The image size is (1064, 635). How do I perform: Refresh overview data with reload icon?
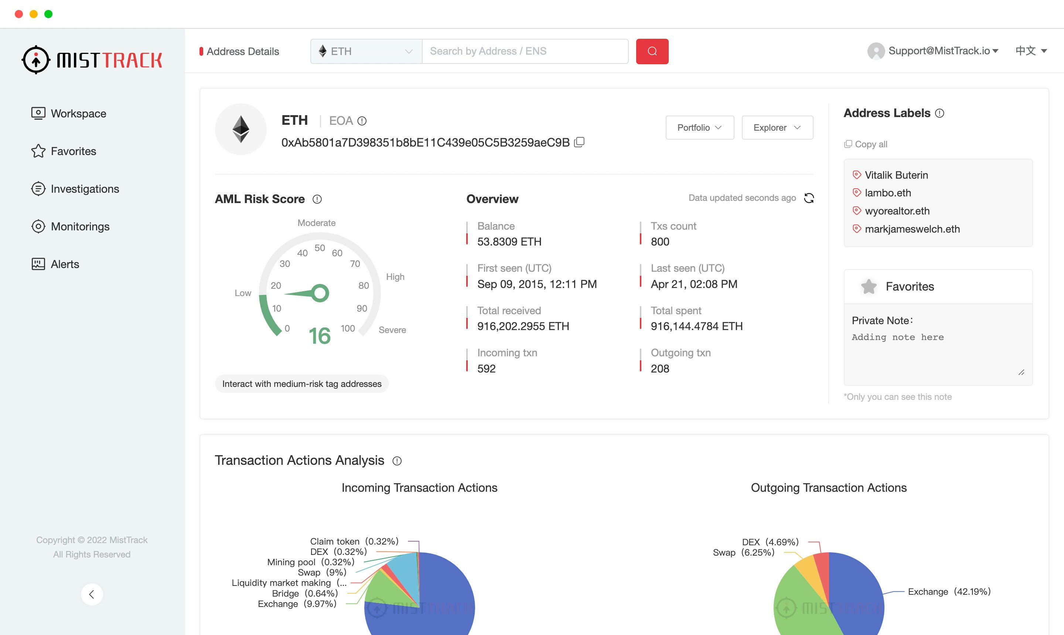(808, 198)
